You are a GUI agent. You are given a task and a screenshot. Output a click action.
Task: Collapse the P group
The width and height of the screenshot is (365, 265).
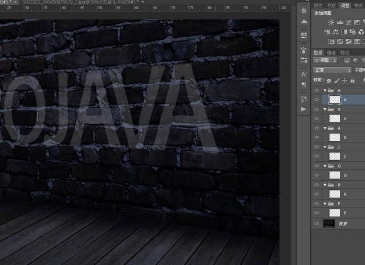click(x=325, y=203)
